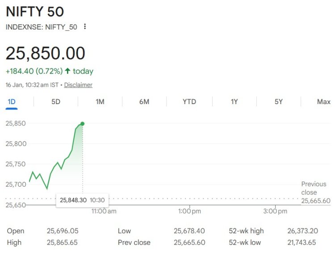The image size is (335, 264).
Task: Select the YTD range tab
Action: (189, 102)
